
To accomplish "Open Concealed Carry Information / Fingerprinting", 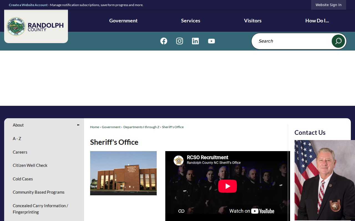I will tap(40, 209).
